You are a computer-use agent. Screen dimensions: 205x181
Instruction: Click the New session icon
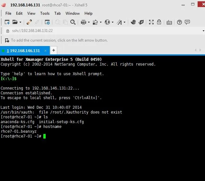point(7,22)
